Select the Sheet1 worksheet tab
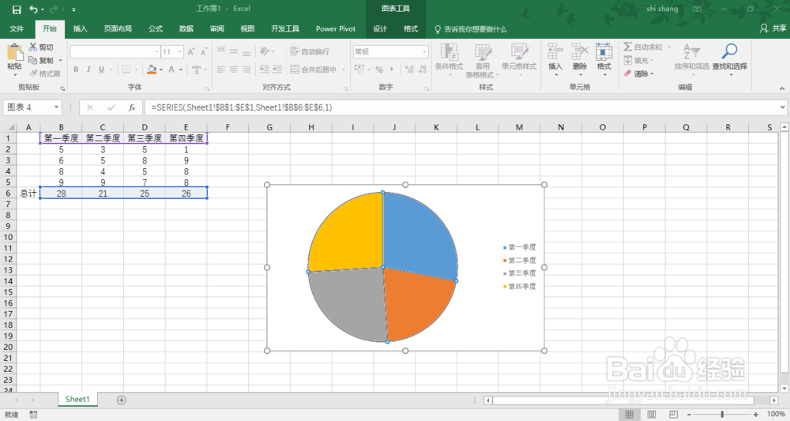790x421 pixels. (77, 400)
